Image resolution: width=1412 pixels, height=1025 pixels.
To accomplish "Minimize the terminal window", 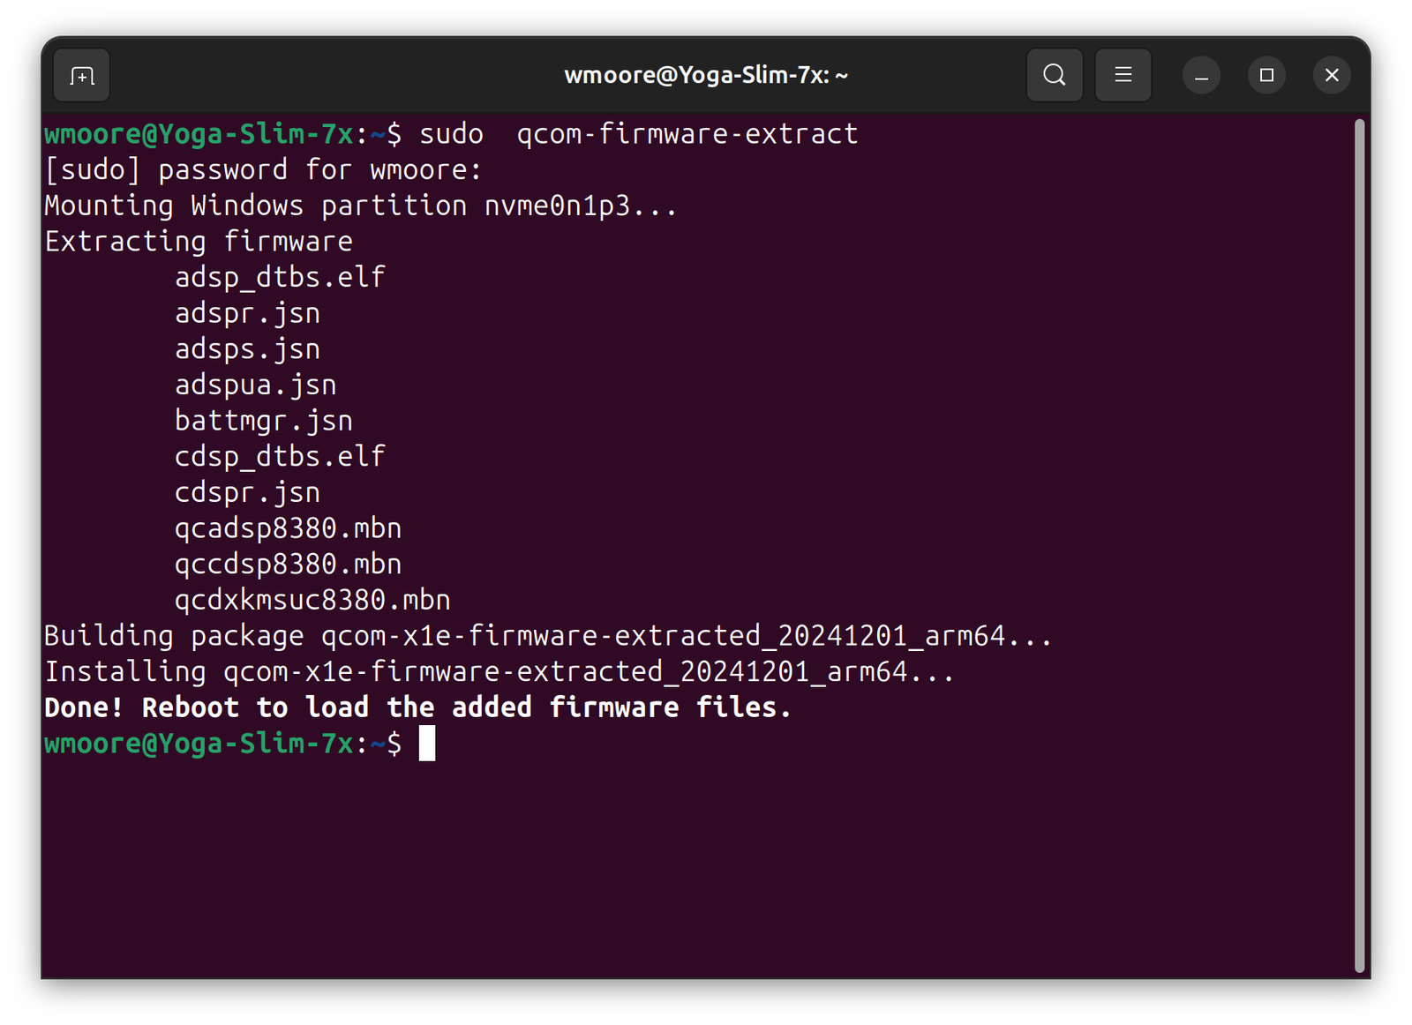I will pos(1201,76).
